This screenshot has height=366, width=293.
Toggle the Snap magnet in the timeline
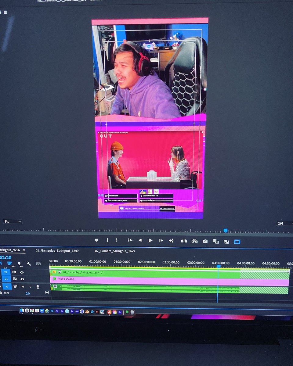coord(1,264)
